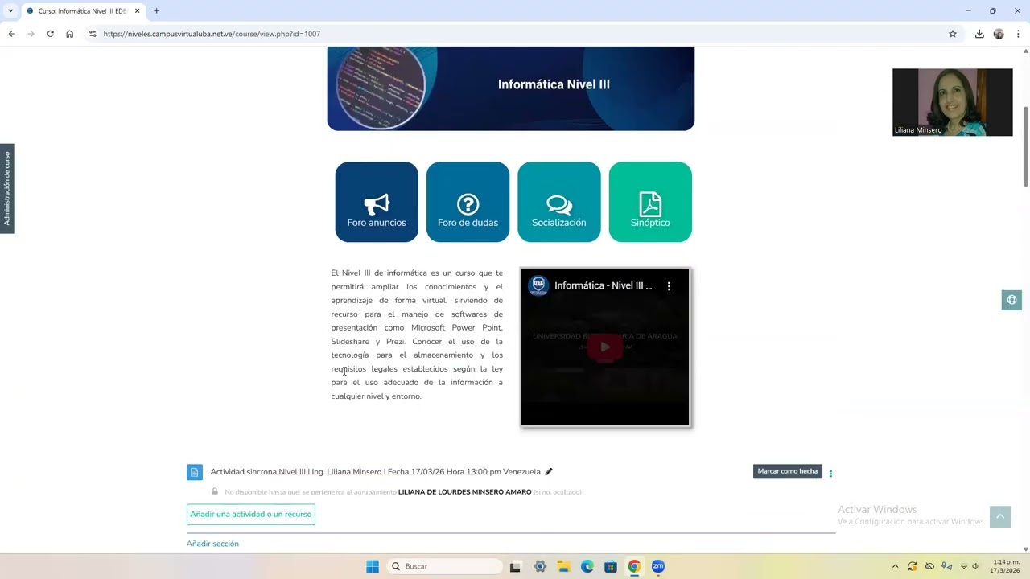Bookmark this page with star icon
The height and width of the screenshot is (579, 1030).
[953, 34]
